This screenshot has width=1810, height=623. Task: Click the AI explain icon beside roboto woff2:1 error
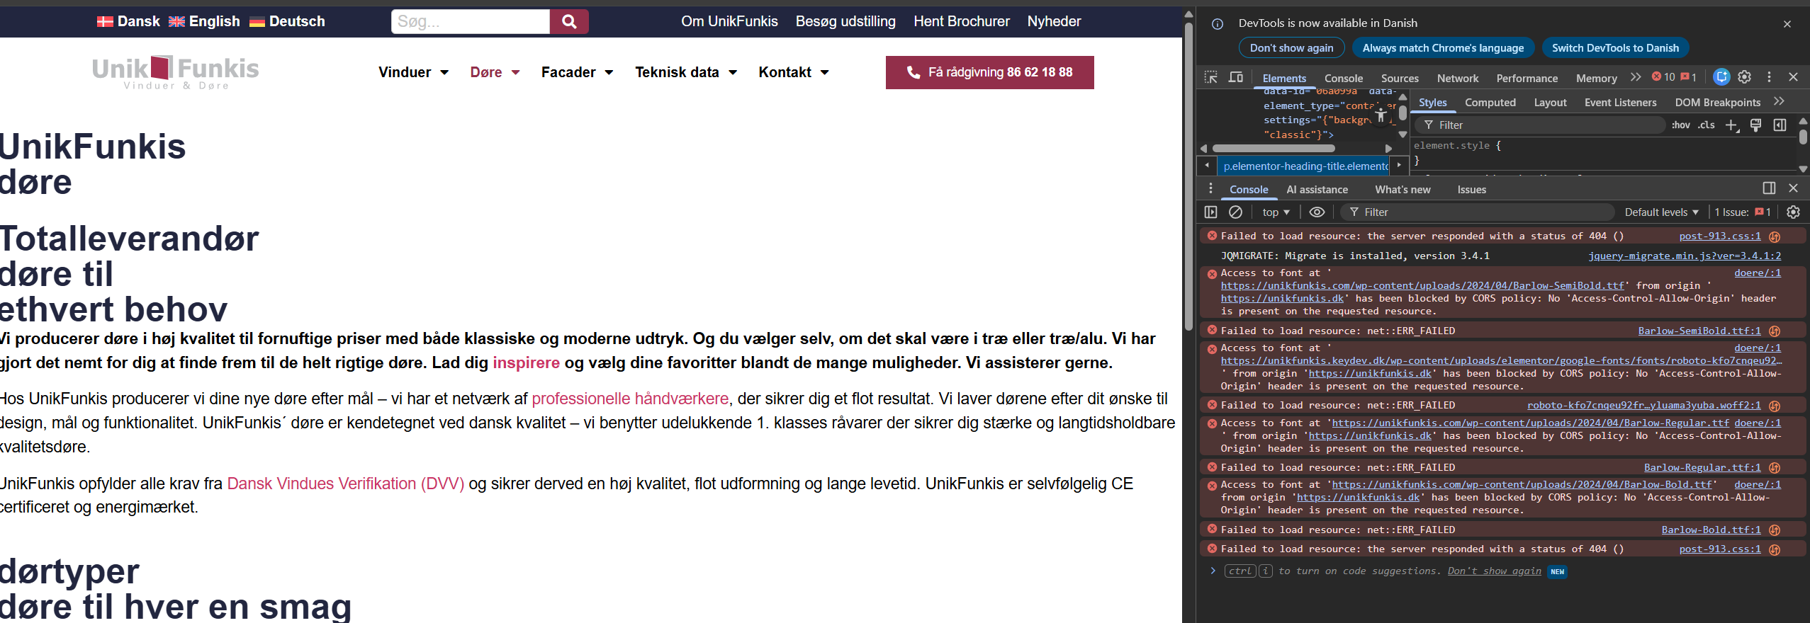[x=1775, y=406]
